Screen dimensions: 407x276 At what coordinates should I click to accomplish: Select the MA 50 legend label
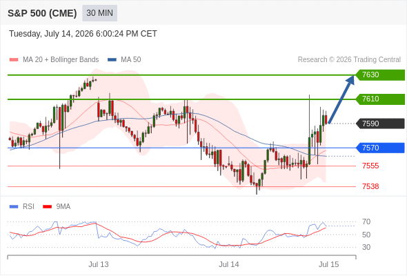pyautogui.click(x=131, y=60)
